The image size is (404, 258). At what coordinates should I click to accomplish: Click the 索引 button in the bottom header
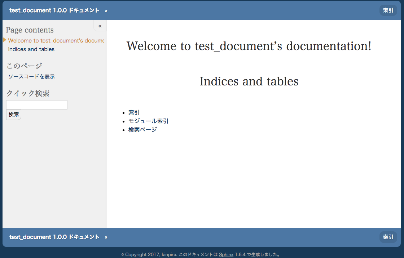388,237
